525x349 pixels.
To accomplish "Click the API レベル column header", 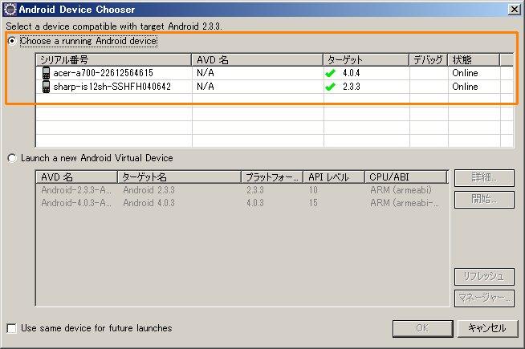I will pyautogui.click(x=333, y=177).
